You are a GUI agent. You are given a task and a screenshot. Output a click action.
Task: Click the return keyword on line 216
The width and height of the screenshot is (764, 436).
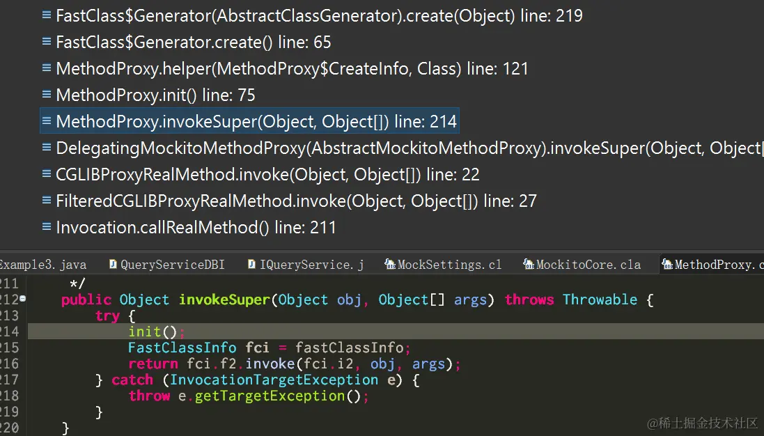(x=153, y=364)
